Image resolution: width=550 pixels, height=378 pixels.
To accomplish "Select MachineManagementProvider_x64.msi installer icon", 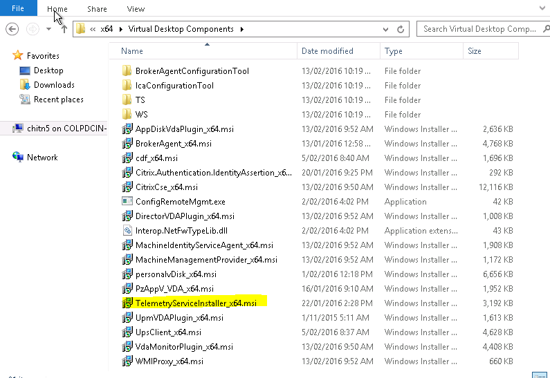I will coord(127,260).
